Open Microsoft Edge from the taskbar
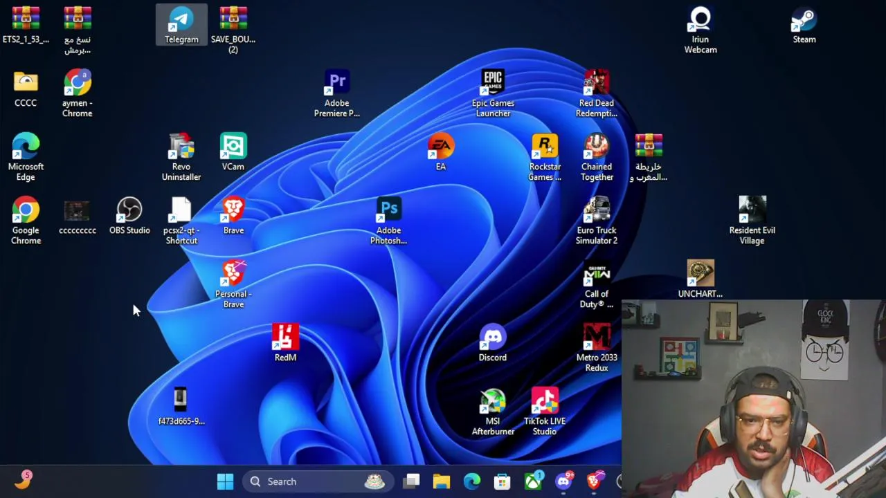 click(472, 481)
